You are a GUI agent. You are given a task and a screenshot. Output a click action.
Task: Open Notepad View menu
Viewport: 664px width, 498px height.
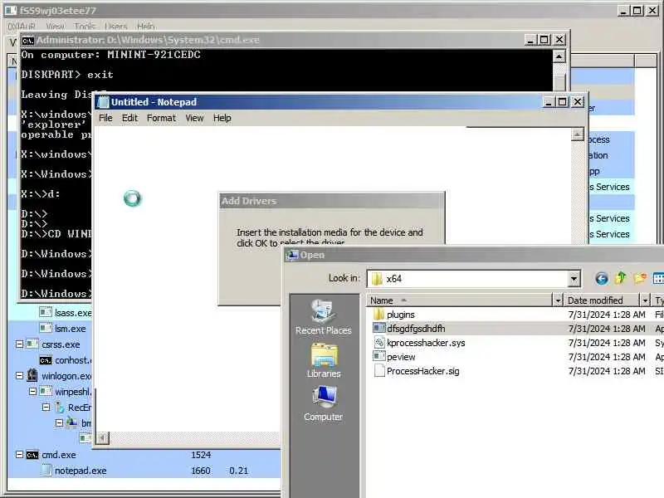194,118
